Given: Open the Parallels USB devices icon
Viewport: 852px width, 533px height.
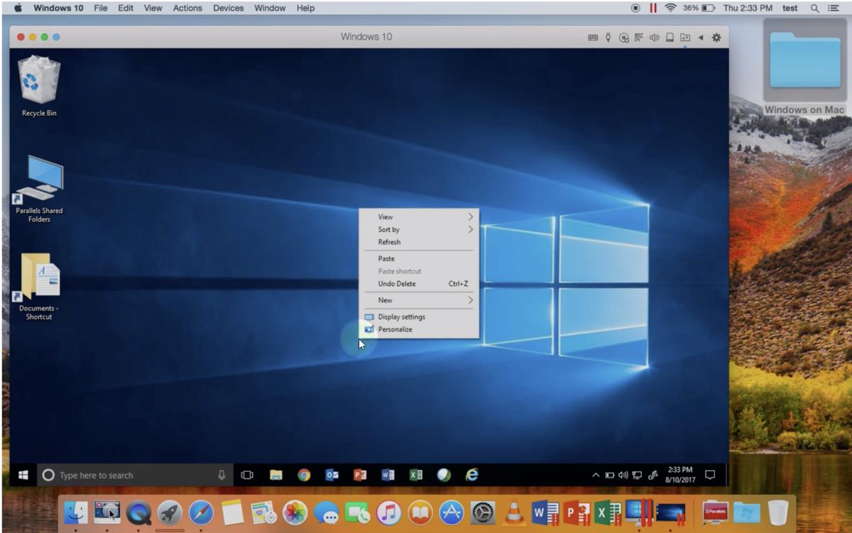Looking at the screenshot, I should tap(608, 38).
